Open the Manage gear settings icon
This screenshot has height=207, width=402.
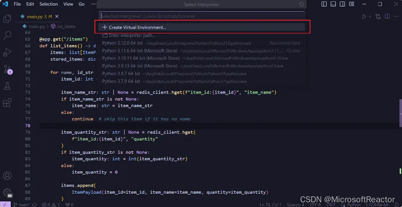[7, 193]
